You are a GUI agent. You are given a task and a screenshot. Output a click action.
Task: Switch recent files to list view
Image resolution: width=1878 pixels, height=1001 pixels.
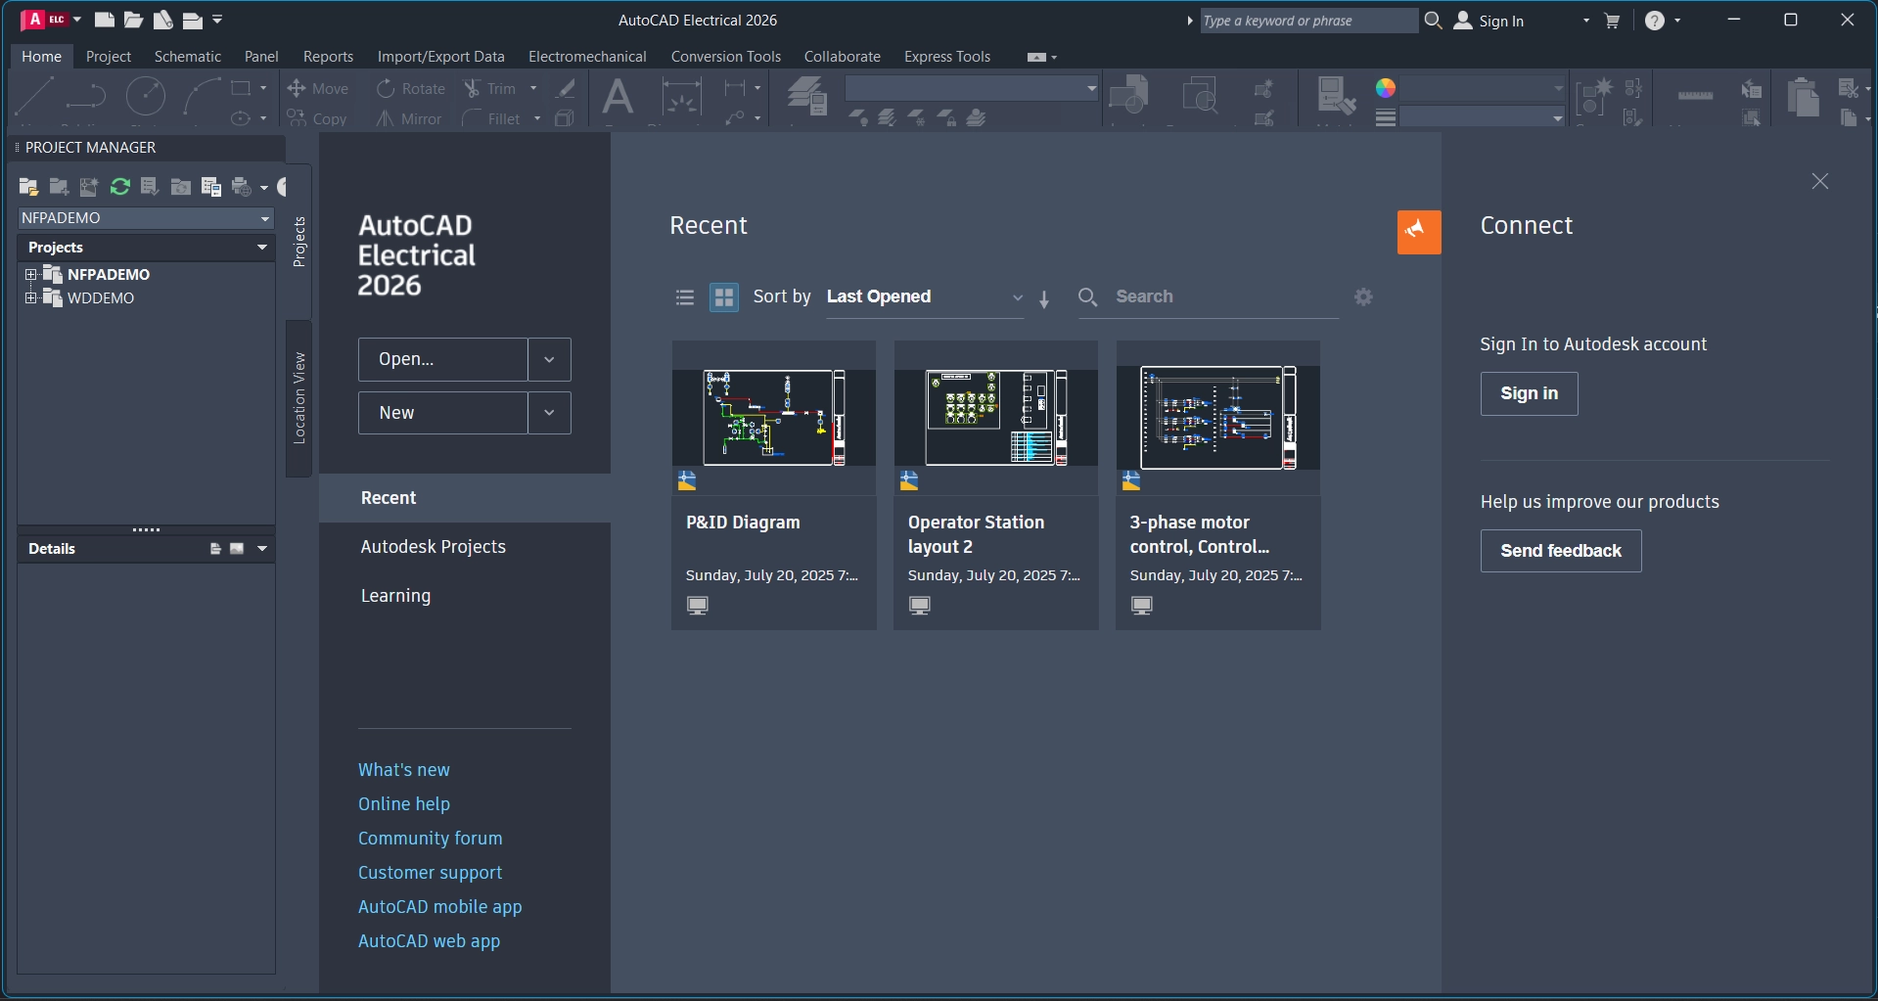click(685, 297)
